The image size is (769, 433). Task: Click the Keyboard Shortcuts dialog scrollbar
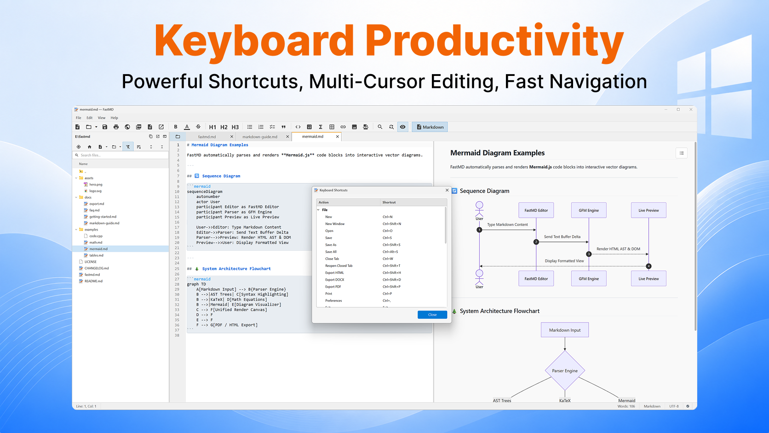coord(445,225)
